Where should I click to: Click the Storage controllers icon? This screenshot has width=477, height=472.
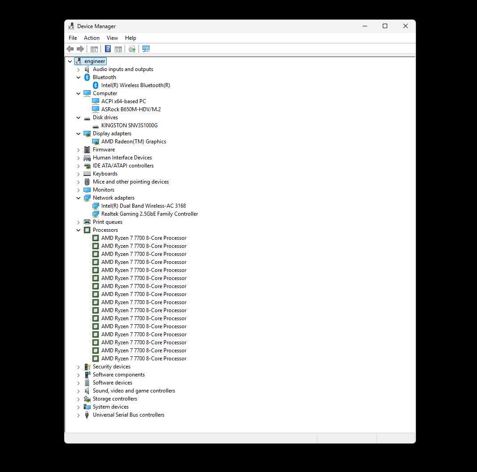point(87,399)
